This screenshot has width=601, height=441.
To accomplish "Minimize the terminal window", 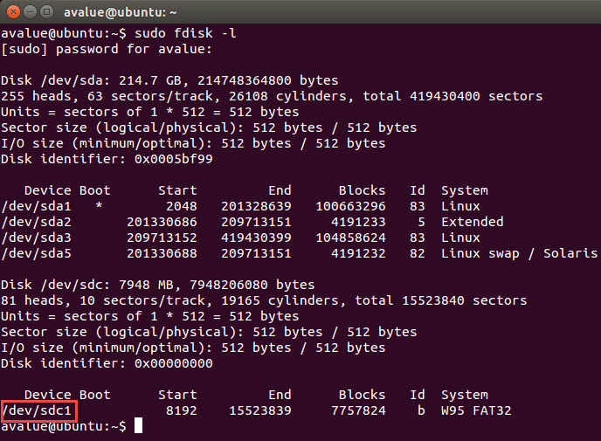I will (x=31, y=11).
